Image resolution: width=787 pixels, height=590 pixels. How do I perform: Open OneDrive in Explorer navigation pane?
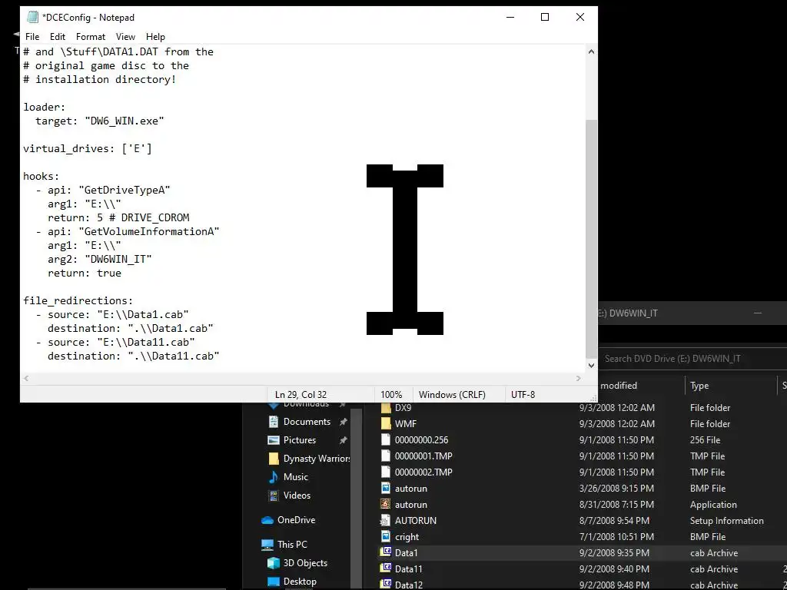click(x=289, y=520)
